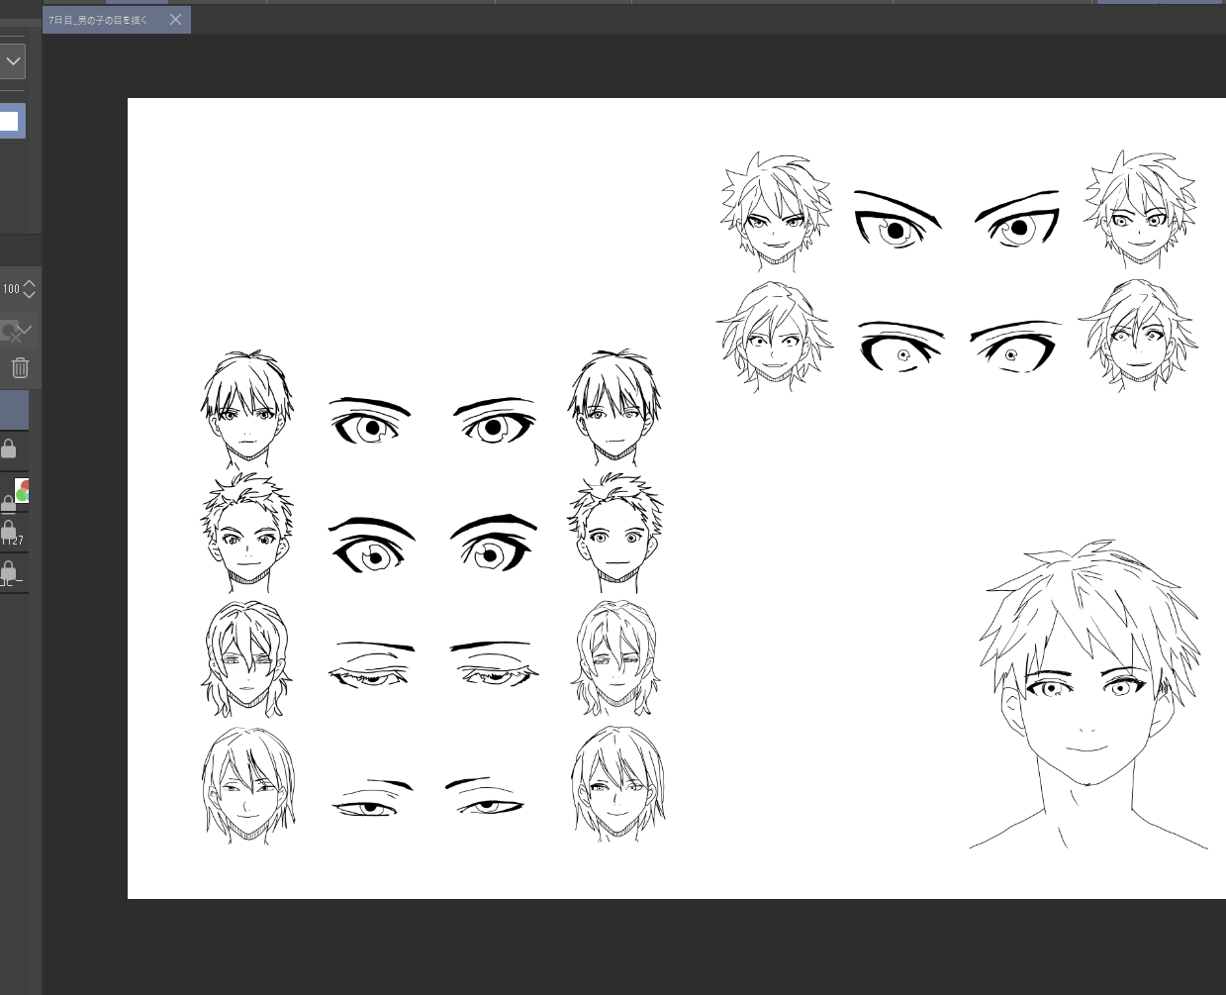Delete layer with the trash can icon
Image resolution: width=1226 pixels, height=995 pixels.
point(20,368)
